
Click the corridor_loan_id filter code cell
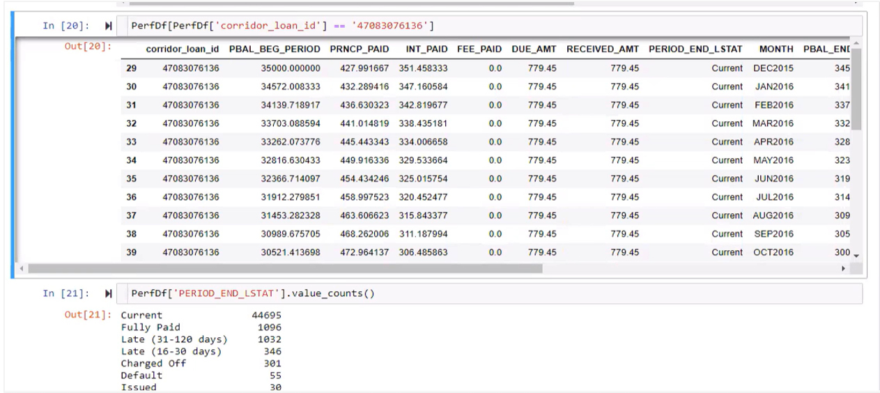(x=488, y=26)
